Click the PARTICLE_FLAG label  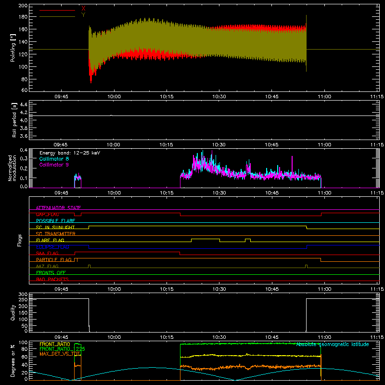[x=54, y=259]
